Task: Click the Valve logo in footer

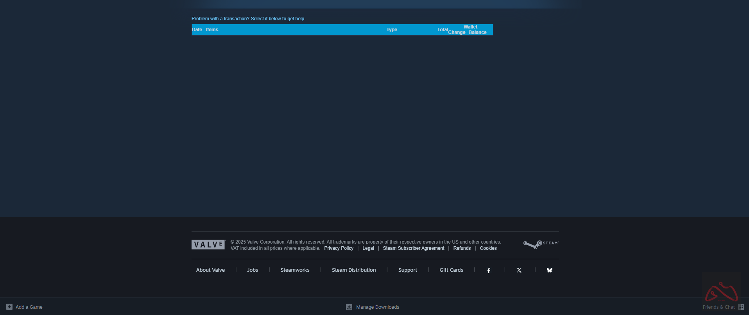Action: click(x=208, y=245)
